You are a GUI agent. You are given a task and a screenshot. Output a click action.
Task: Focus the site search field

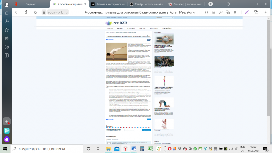pyautogui.click(x=165, y=17)
